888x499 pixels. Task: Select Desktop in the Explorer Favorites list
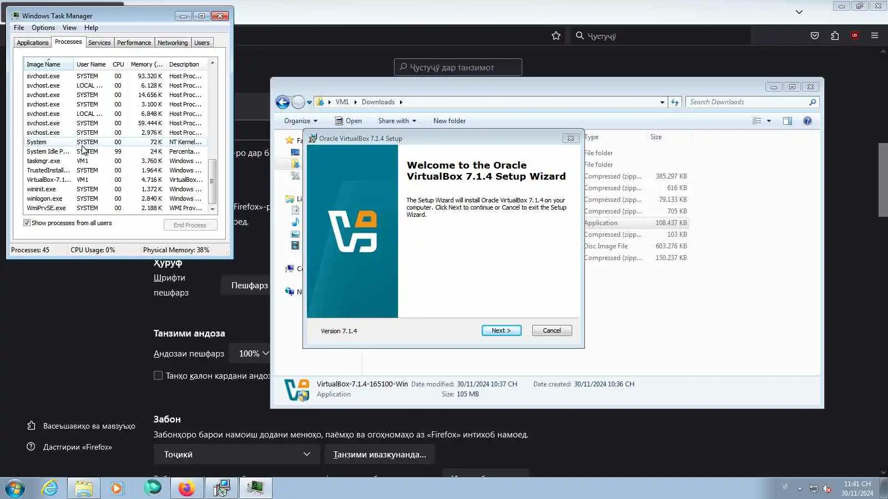click(295, 152)
